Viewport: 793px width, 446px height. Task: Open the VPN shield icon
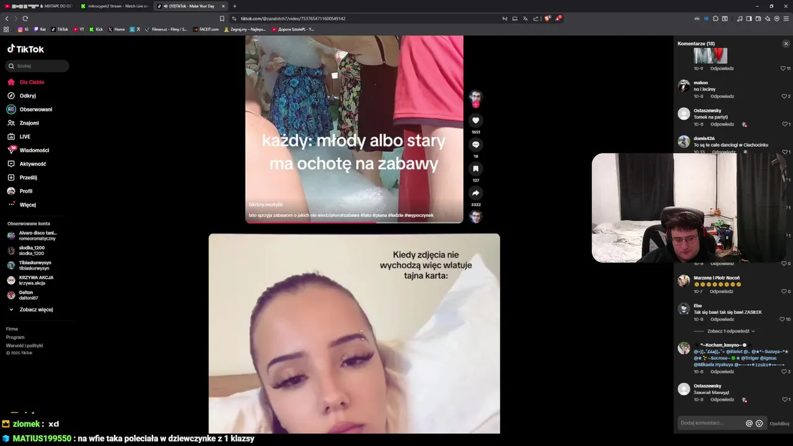pos(776,19)
